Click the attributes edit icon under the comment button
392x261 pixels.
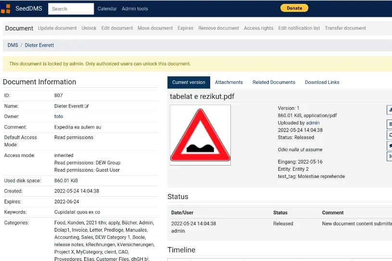point(390,156)
